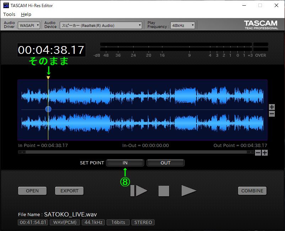Viewport: 285px width, 231px height.
Task: Click the EXPORT button
Action: point(69,191)
